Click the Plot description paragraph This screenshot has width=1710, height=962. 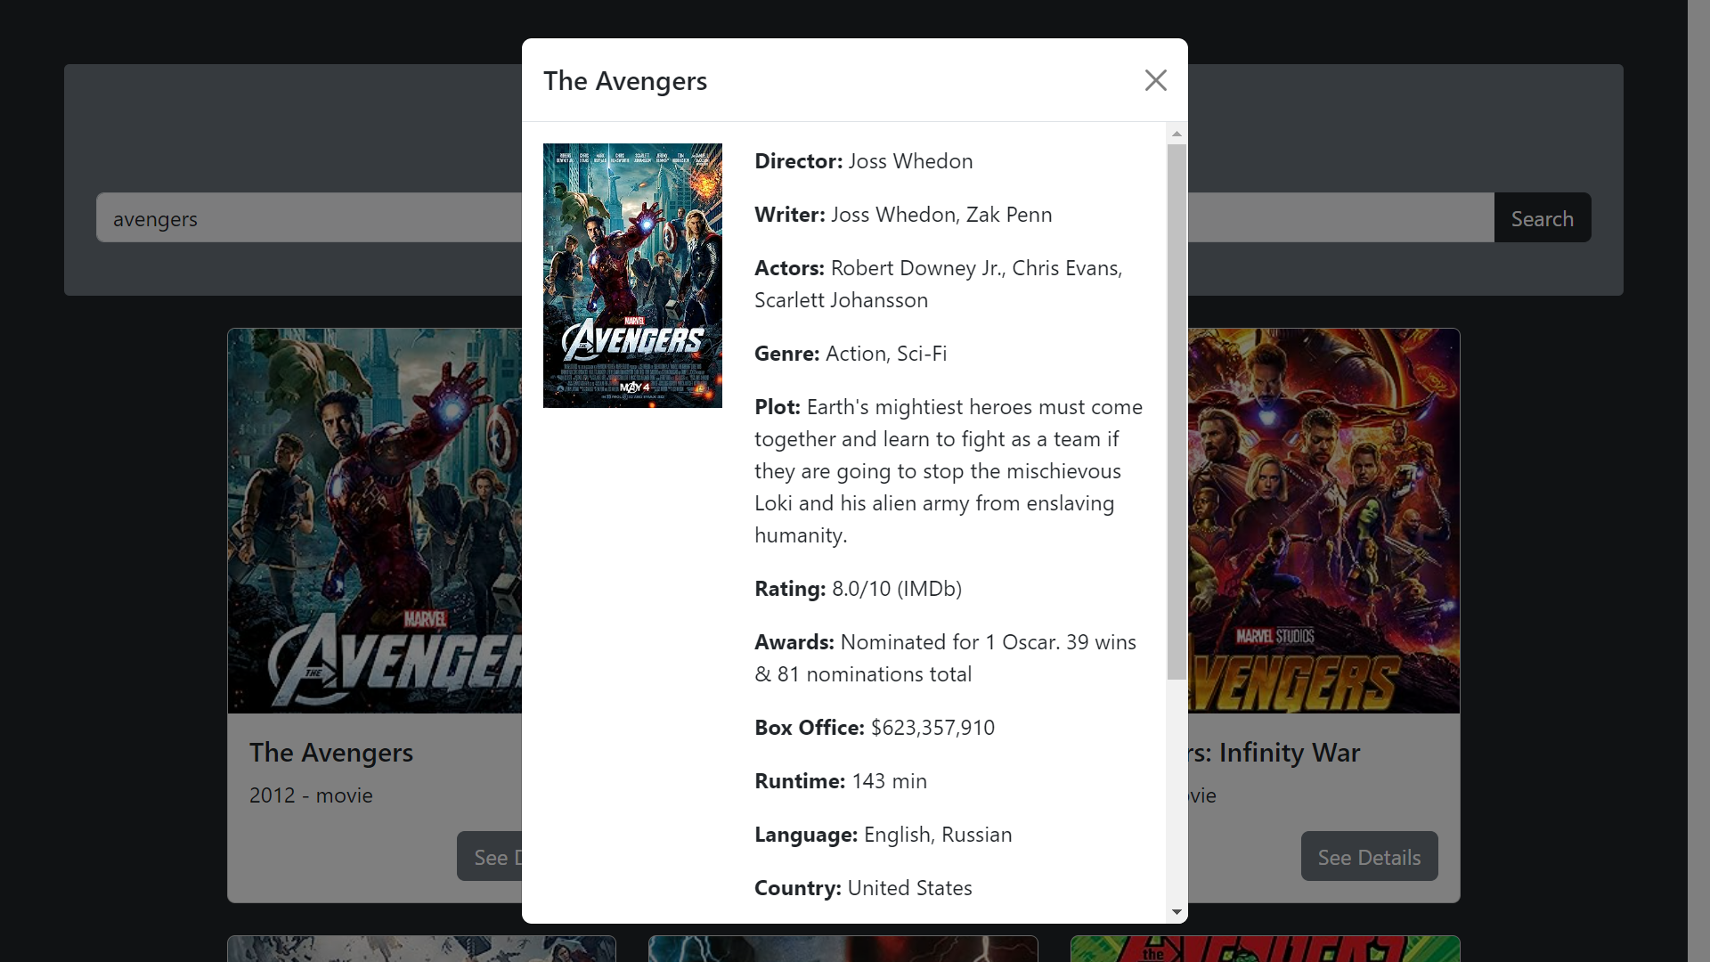[949, 471]
